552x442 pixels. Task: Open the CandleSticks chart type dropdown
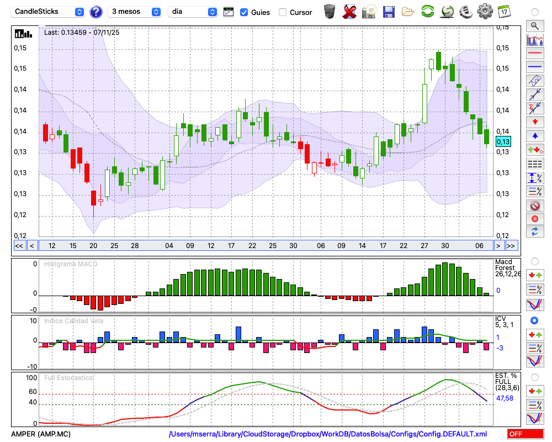click(49, 12)
